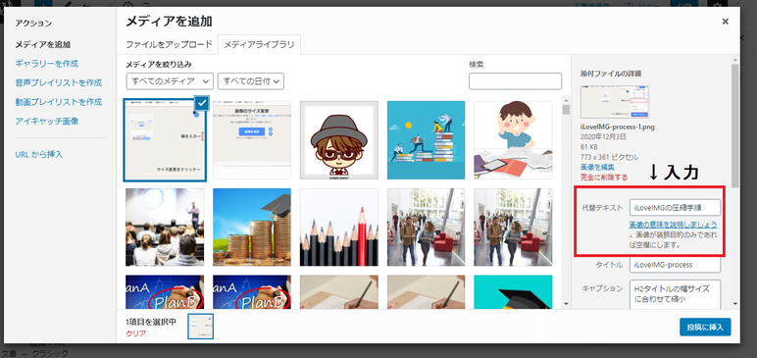Expand the すべての日付 filter dropdown
The height and width of the screenshot is (358, 757).
[251, 81]
